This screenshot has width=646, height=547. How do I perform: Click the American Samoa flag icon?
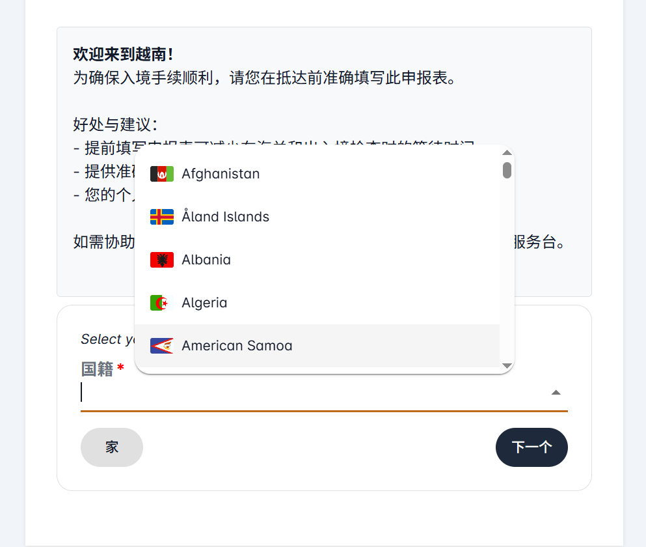pyautogui.click(x=161, y=346)
